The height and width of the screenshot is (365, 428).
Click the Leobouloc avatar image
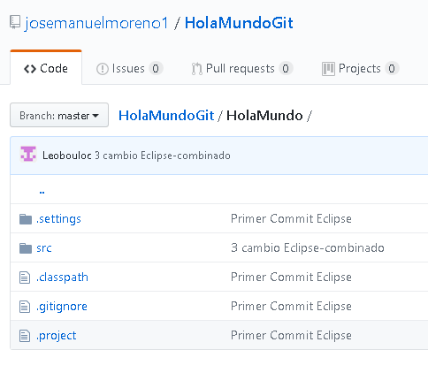[x=28, y=154]
